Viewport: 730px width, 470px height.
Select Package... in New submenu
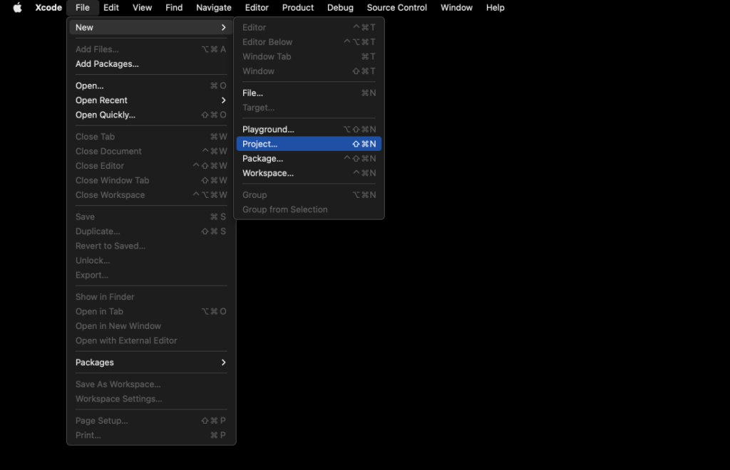(x=309, y=159)
